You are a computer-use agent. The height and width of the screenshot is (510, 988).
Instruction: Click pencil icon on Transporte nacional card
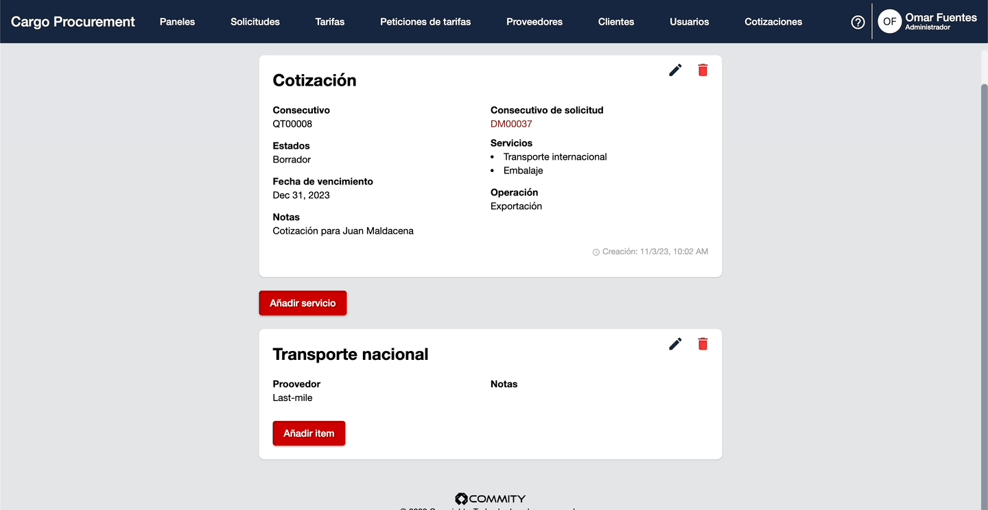[675, 344]
